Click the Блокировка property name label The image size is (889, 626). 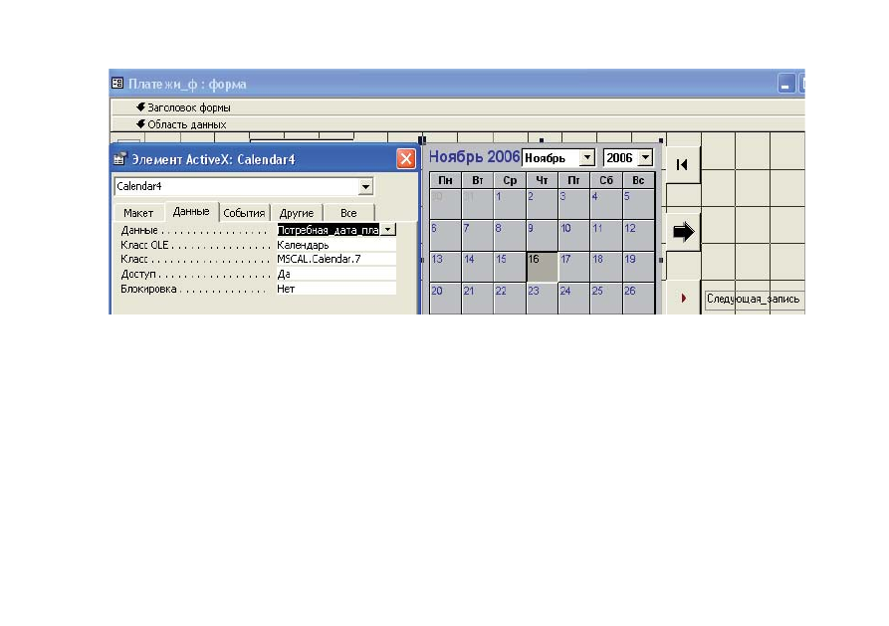(x=148, y=289)
